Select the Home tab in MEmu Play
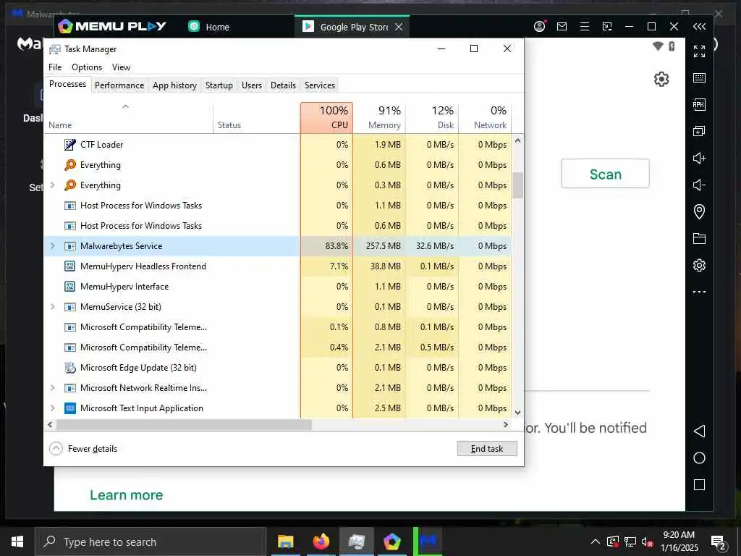Image resolution: width=741 pixels, height=556 pixels. pyautogui.click(x=209, y=27)
